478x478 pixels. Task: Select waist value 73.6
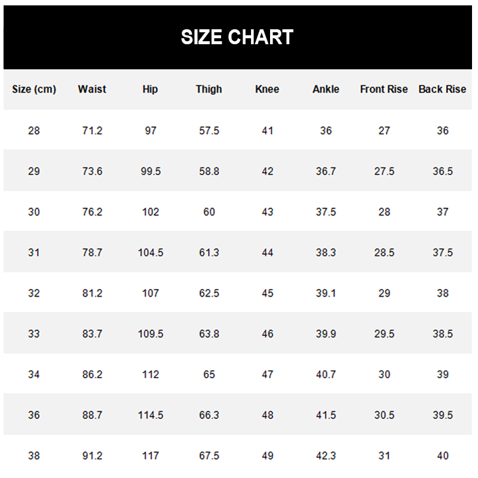pos(93,171)
